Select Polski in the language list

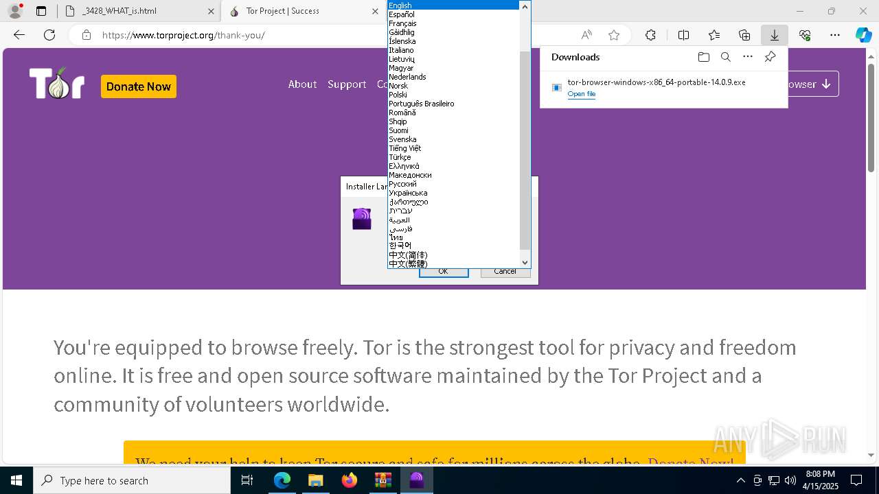click(454, 95)
